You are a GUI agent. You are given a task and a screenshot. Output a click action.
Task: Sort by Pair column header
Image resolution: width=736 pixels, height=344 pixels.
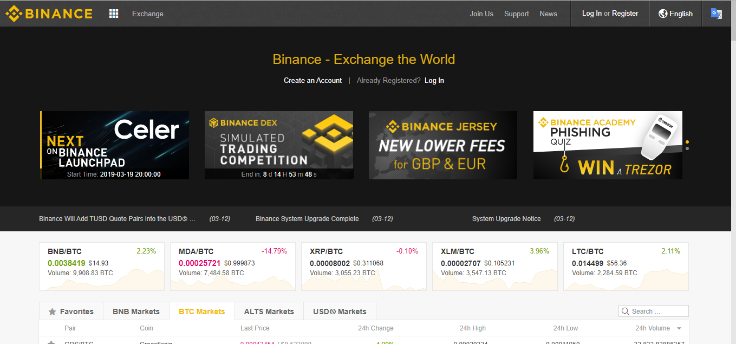pos(70,328)
